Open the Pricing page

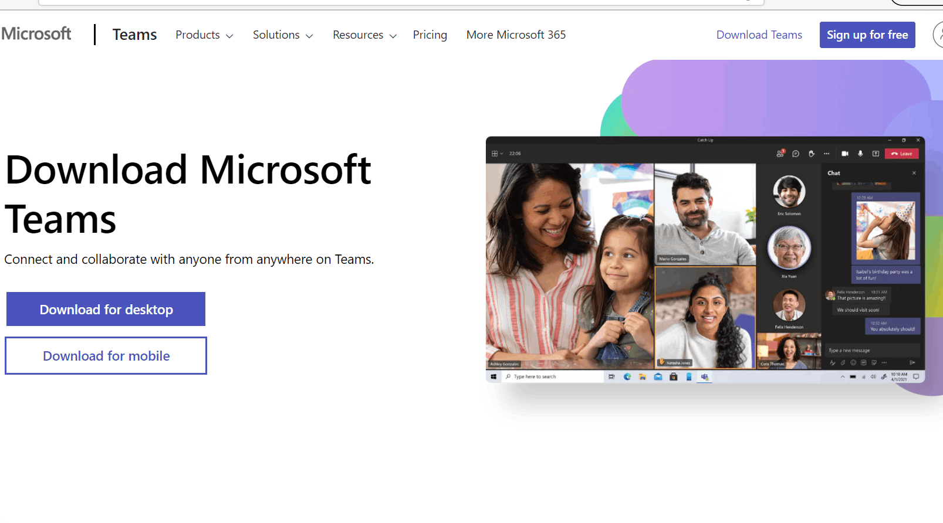430,35
